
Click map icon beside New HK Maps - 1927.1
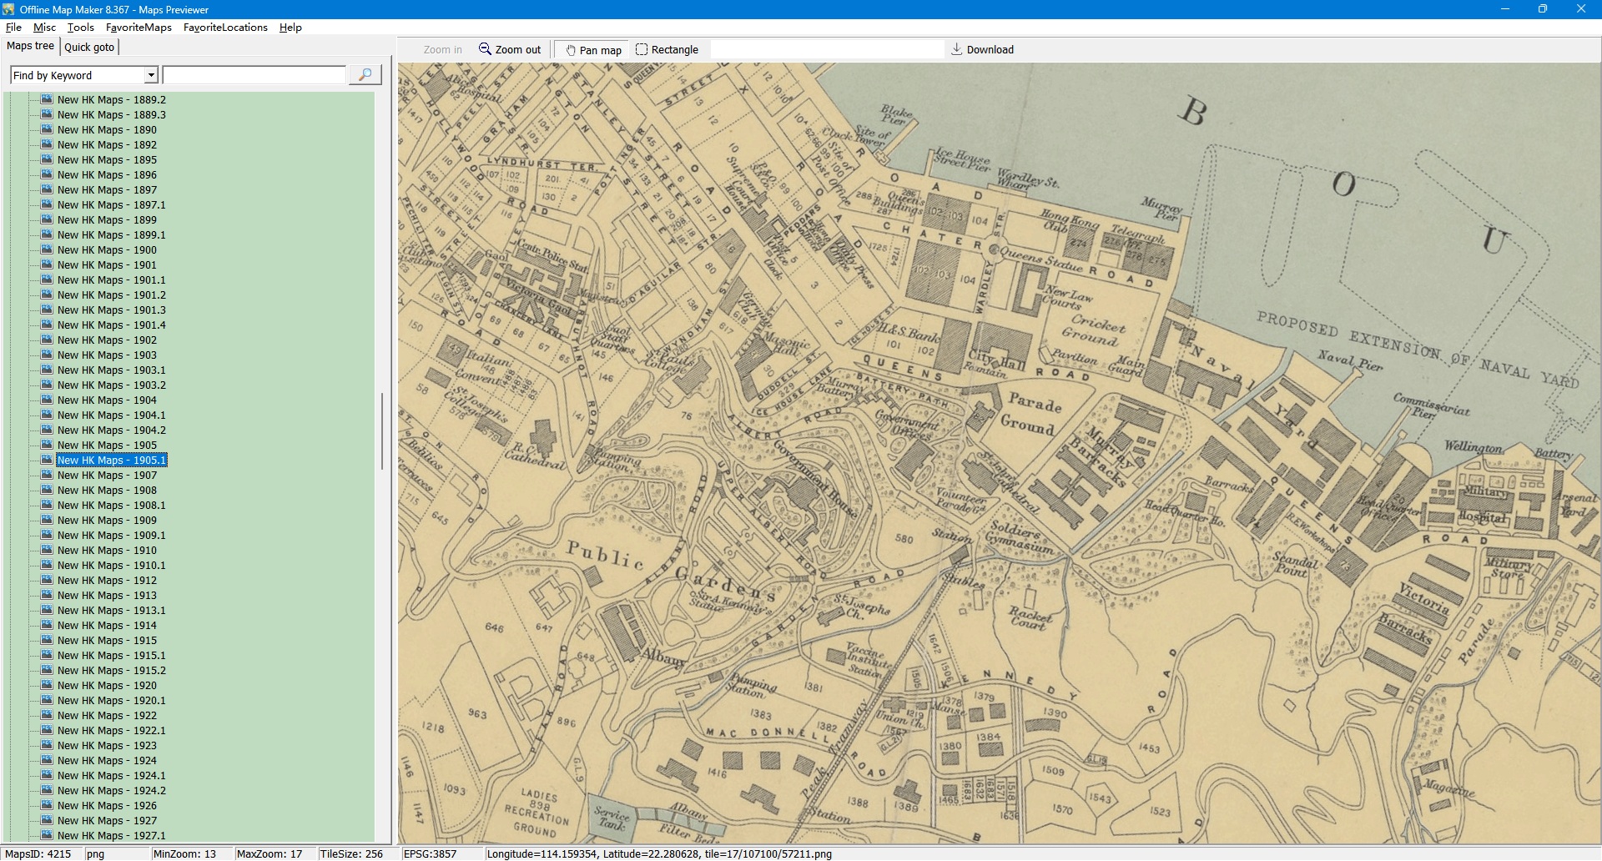tap(47, 835)
